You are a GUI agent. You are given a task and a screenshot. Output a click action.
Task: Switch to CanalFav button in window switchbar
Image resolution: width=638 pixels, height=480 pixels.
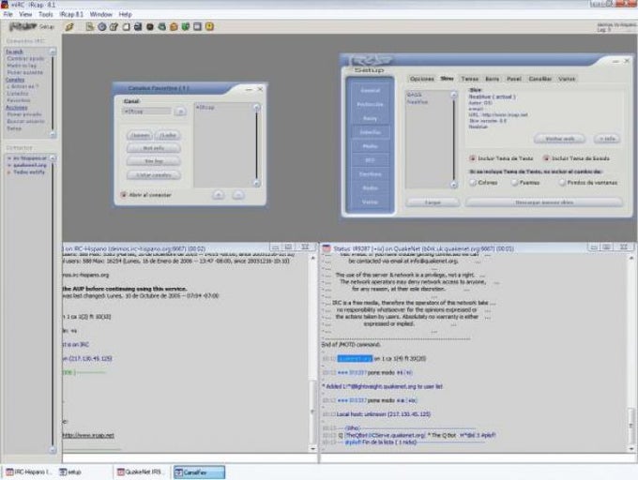tap(199, 472)
